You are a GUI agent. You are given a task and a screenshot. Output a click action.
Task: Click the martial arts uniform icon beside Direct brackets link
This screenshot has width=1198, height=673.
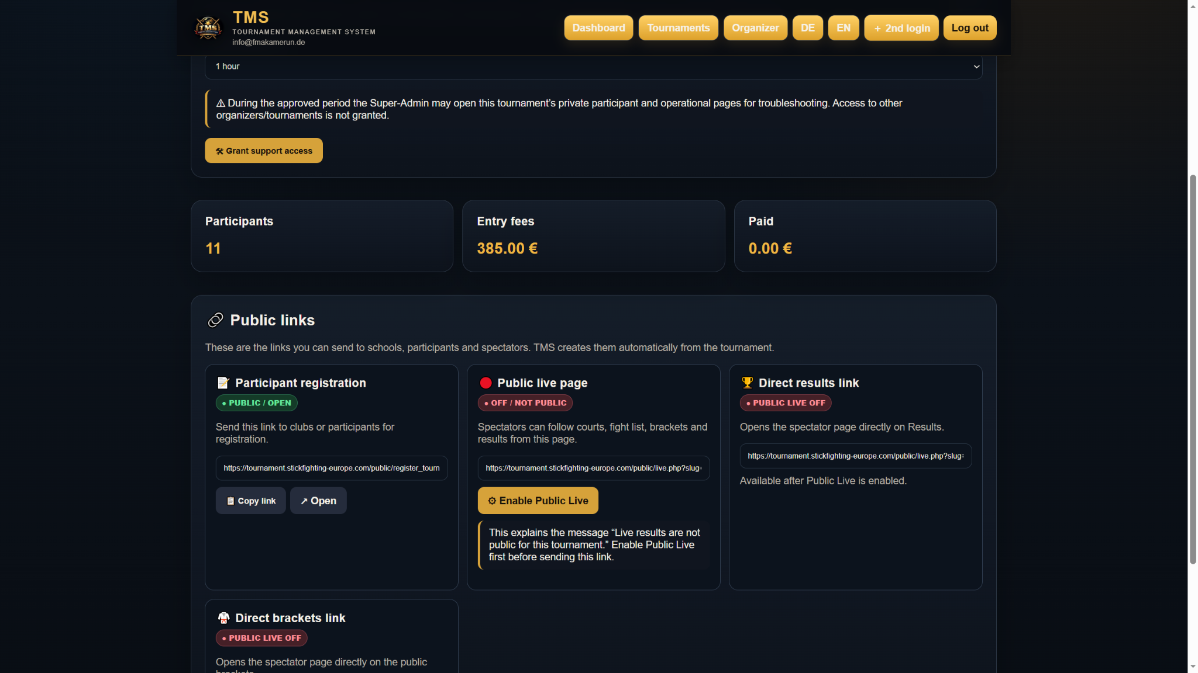coord(223,618)
